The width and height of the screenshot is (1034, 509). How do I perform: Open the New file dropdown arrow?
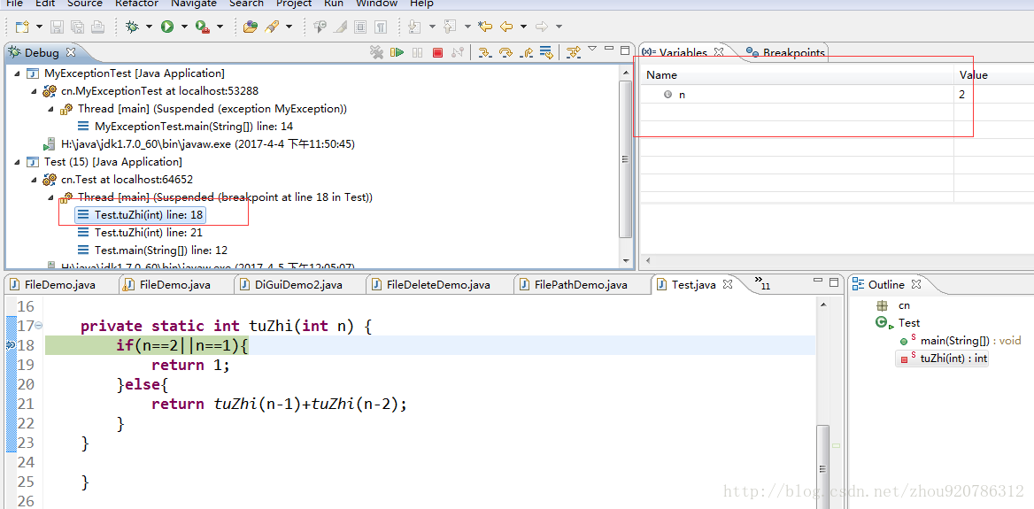39,27
